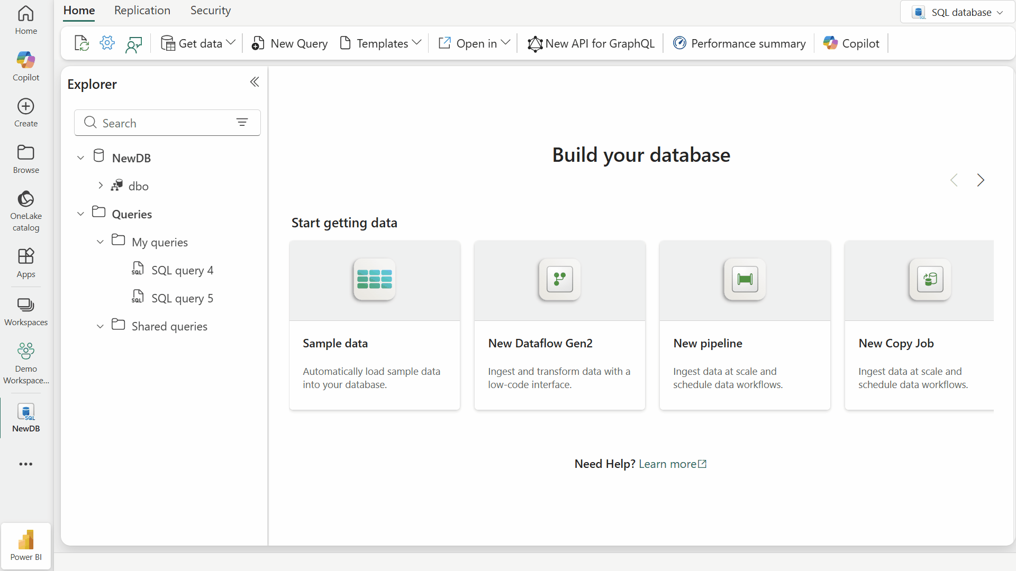Expand the dbo schema
The image size is (1016, 571).
click(x=101, y=185)
